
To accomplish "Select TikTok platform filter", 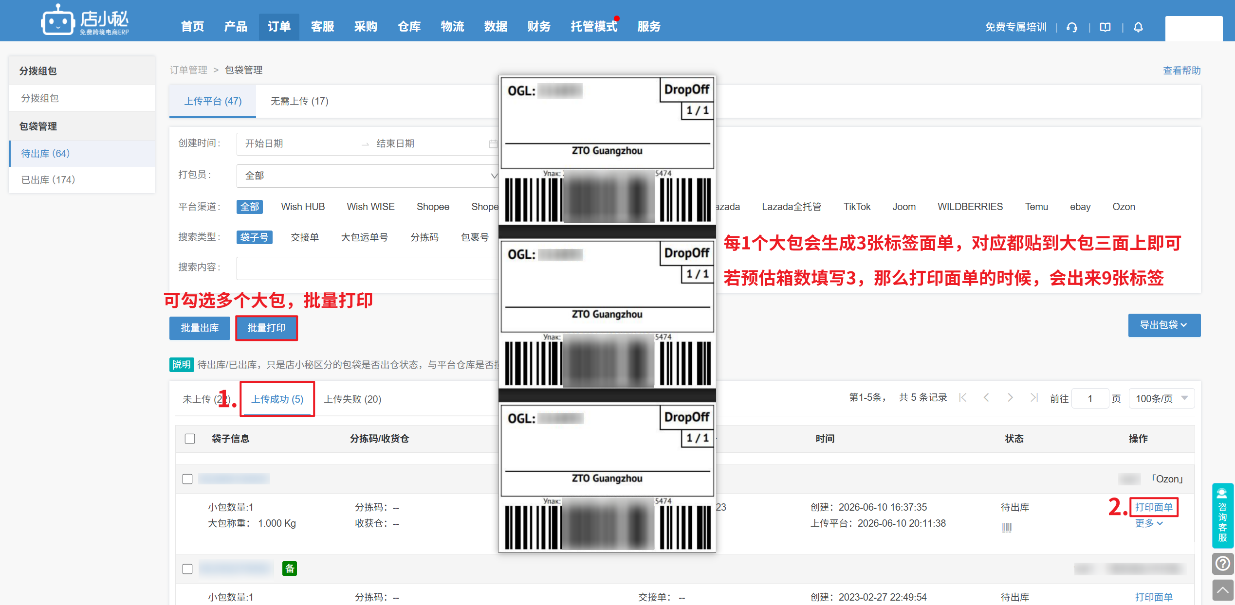I will click(857, 207).
